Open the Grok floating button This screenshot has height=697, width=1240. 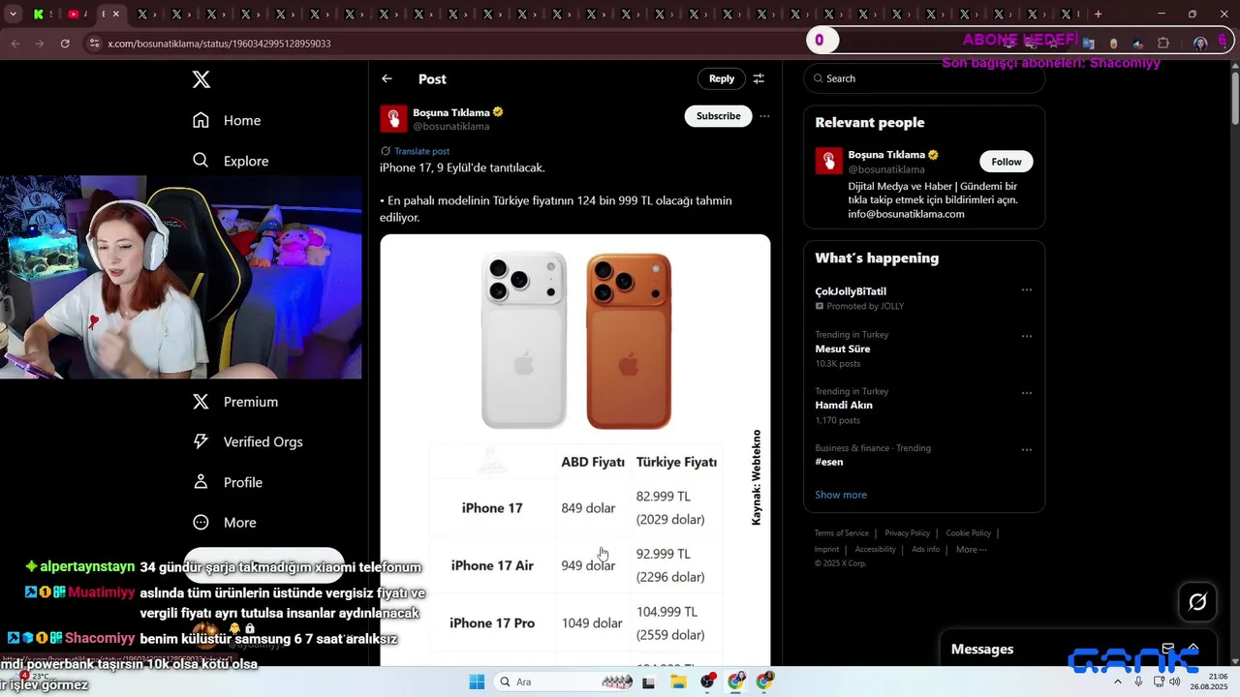click(1197, 602)
